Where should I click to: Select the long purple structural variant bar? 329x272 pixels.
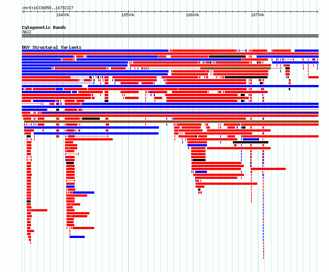(180, 113)
